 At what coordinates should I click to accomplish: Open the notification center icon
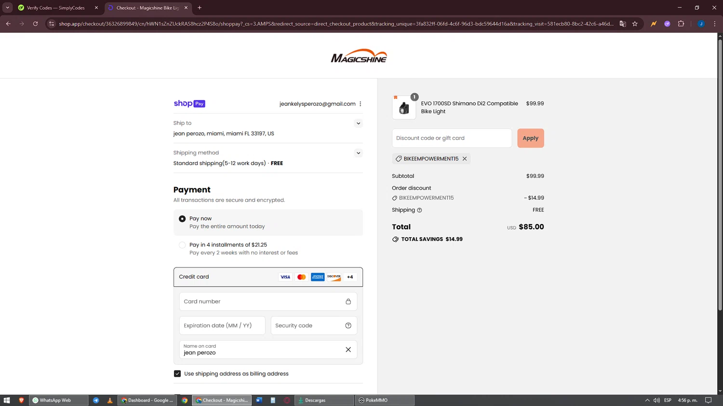(708, 400)
